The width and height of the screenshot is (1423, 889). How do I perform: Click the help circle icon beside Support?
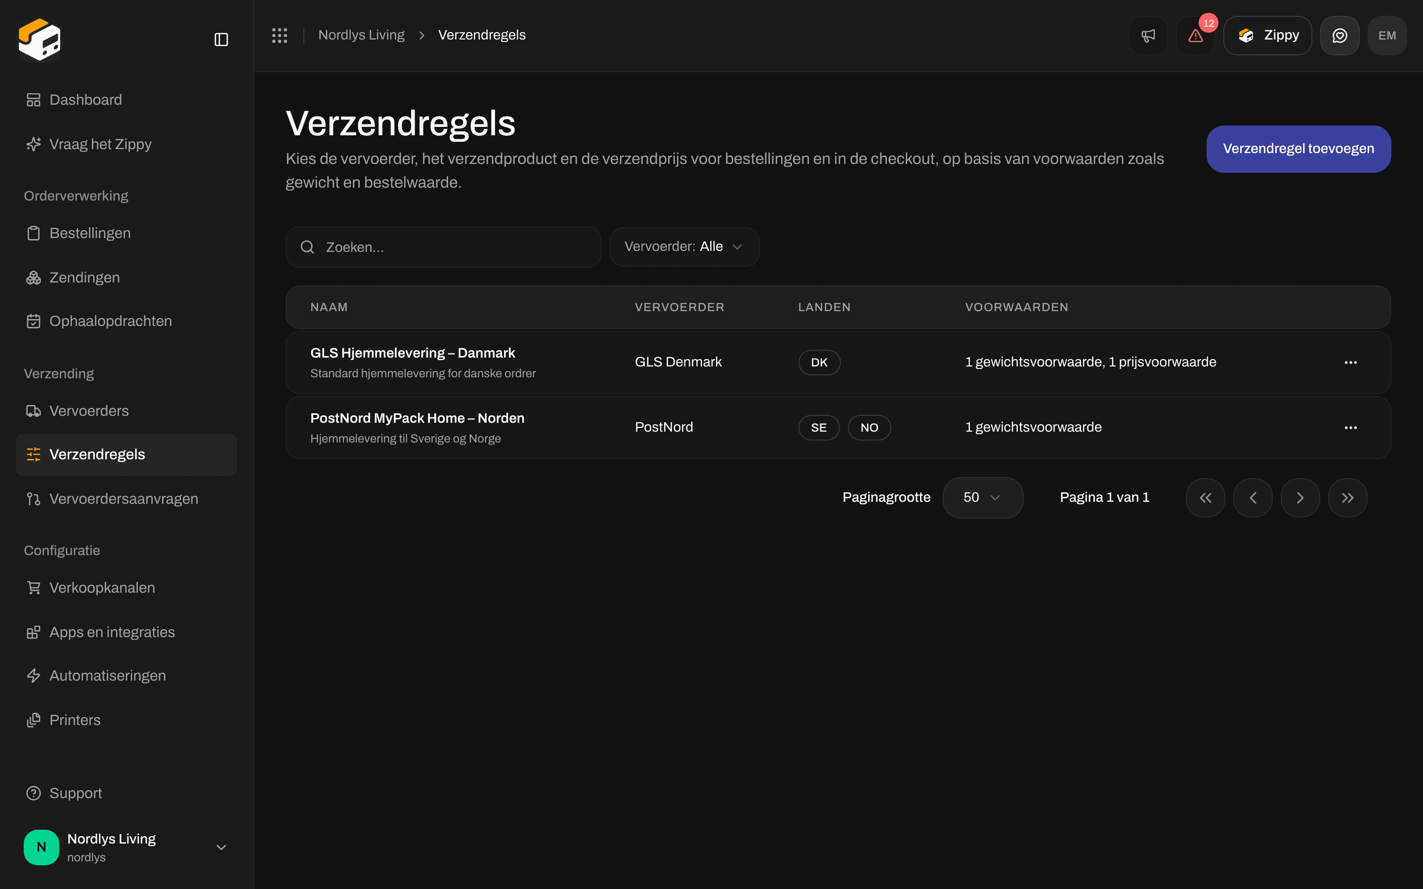[34, 793]
